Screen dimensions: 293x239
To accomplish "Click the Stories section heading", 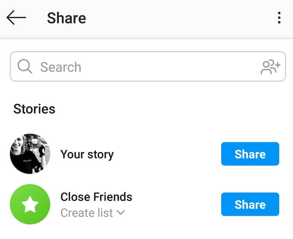I will coord(34,109).
